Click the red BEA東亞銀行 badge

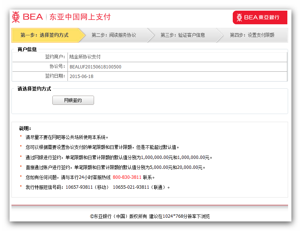pos(260,17)
